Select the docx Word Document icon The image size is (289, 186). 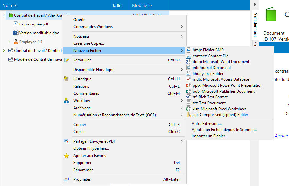coord(188,62)
